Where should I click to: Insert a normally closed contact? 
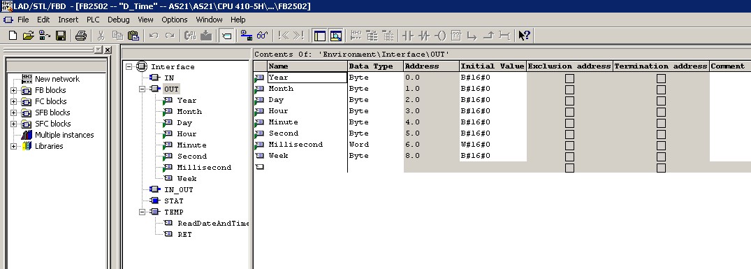coord(424,36)
